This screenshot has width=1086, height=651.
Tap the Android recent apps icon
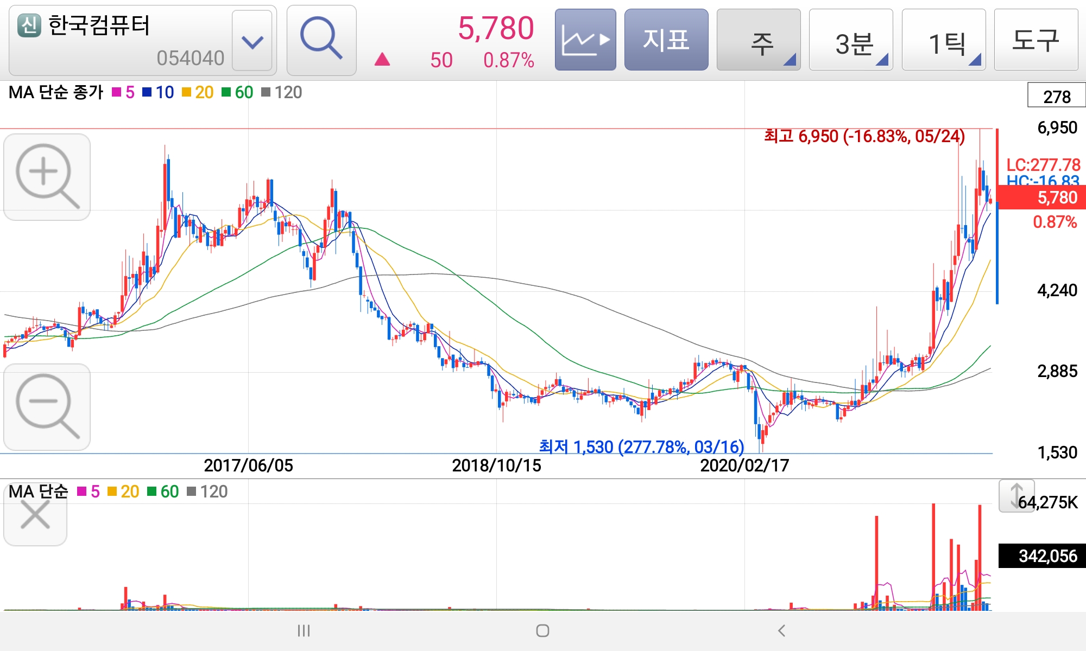point(304,630)
